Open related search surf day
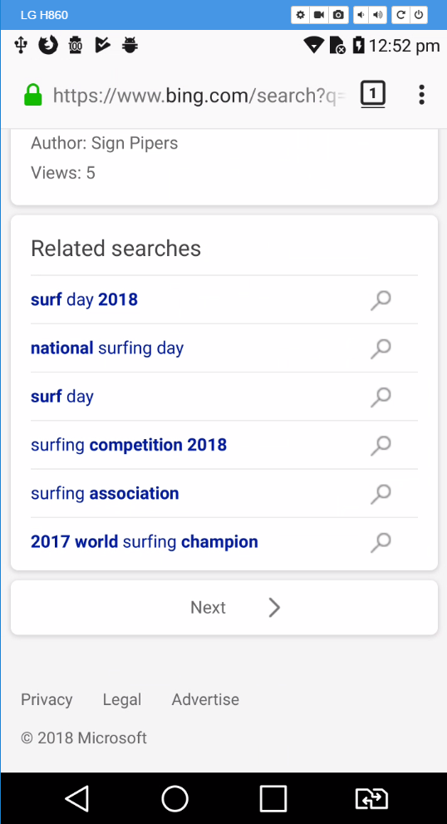 pyautogui.click(x=62, y=397)
